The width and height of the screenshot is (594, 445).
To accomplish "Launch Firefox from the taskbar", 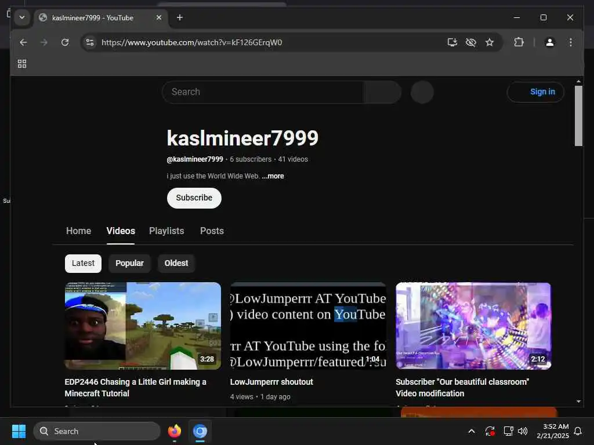I will coord(174,431).
